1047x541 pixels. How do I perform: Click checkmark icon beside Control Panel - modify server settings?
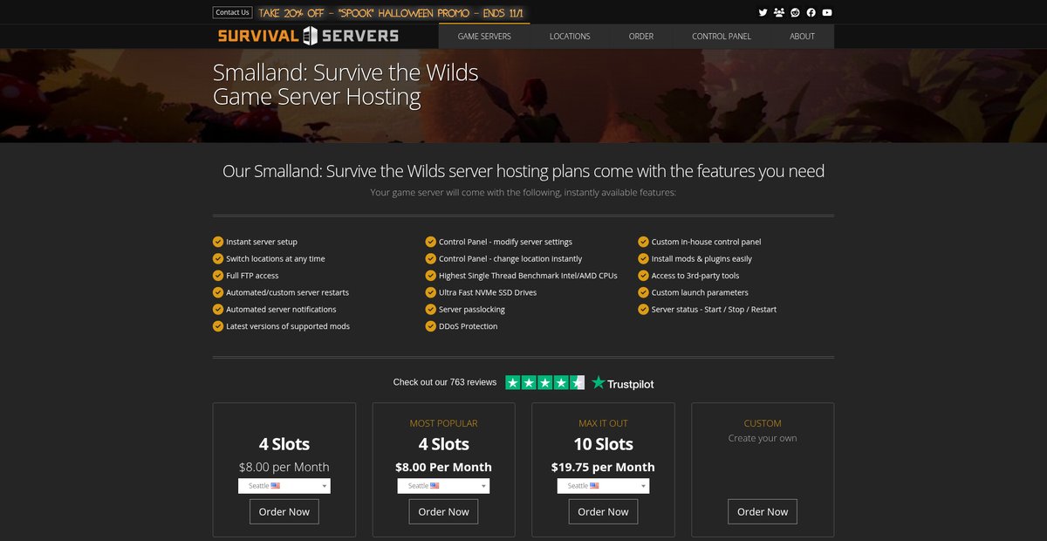(431, 242)
